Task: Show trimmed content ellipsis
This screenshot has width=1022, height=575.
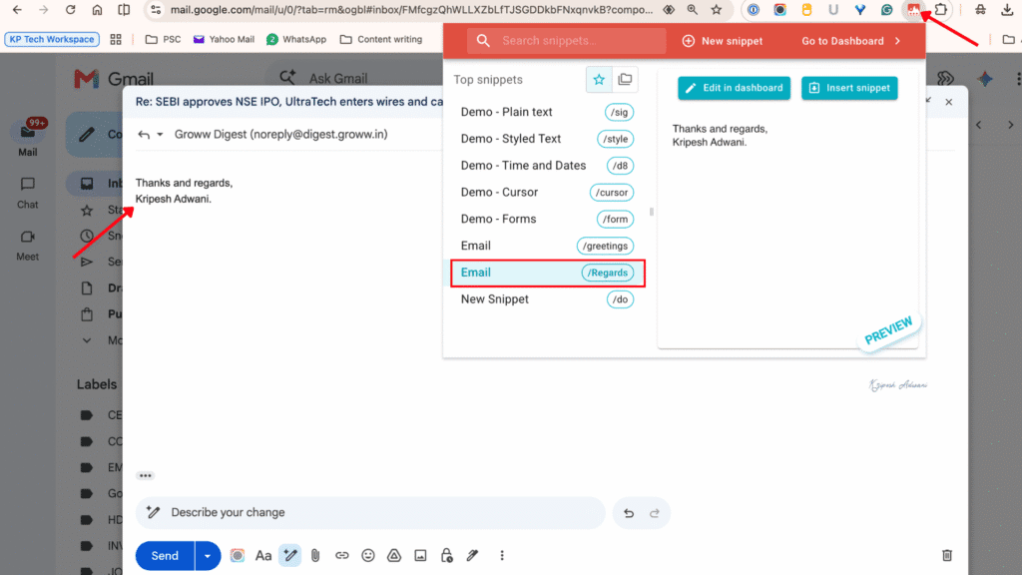Action: [146, 476]
